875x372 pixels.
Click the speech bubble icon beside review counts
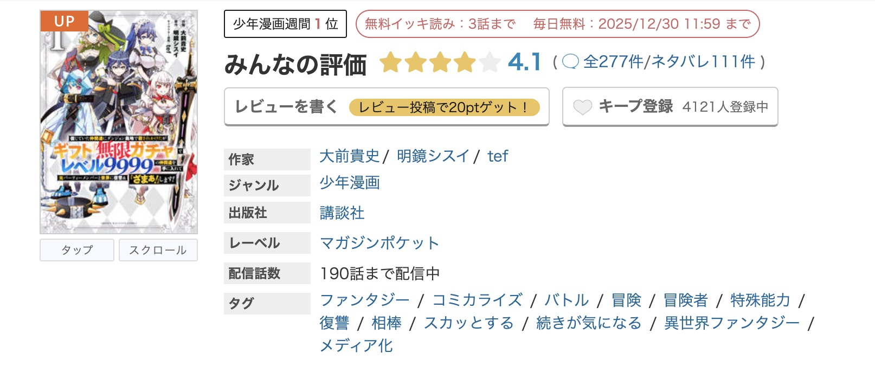coord(570,63)
